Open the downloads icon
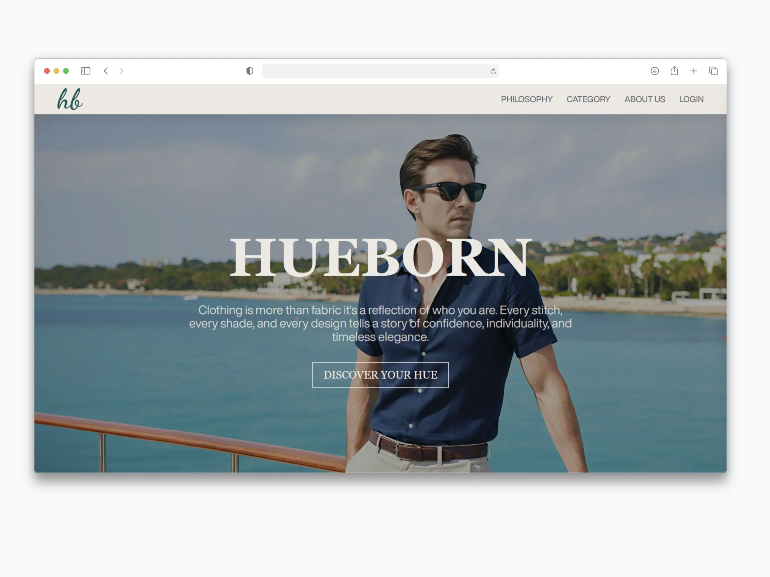Screen dimensions: 770x577 pos(654,71)
